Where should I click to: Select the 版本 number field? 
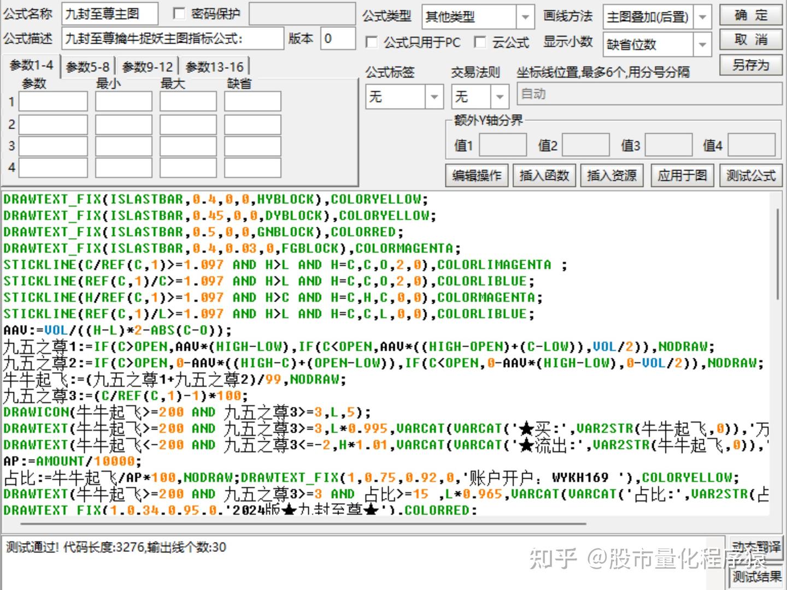point(338,39)
